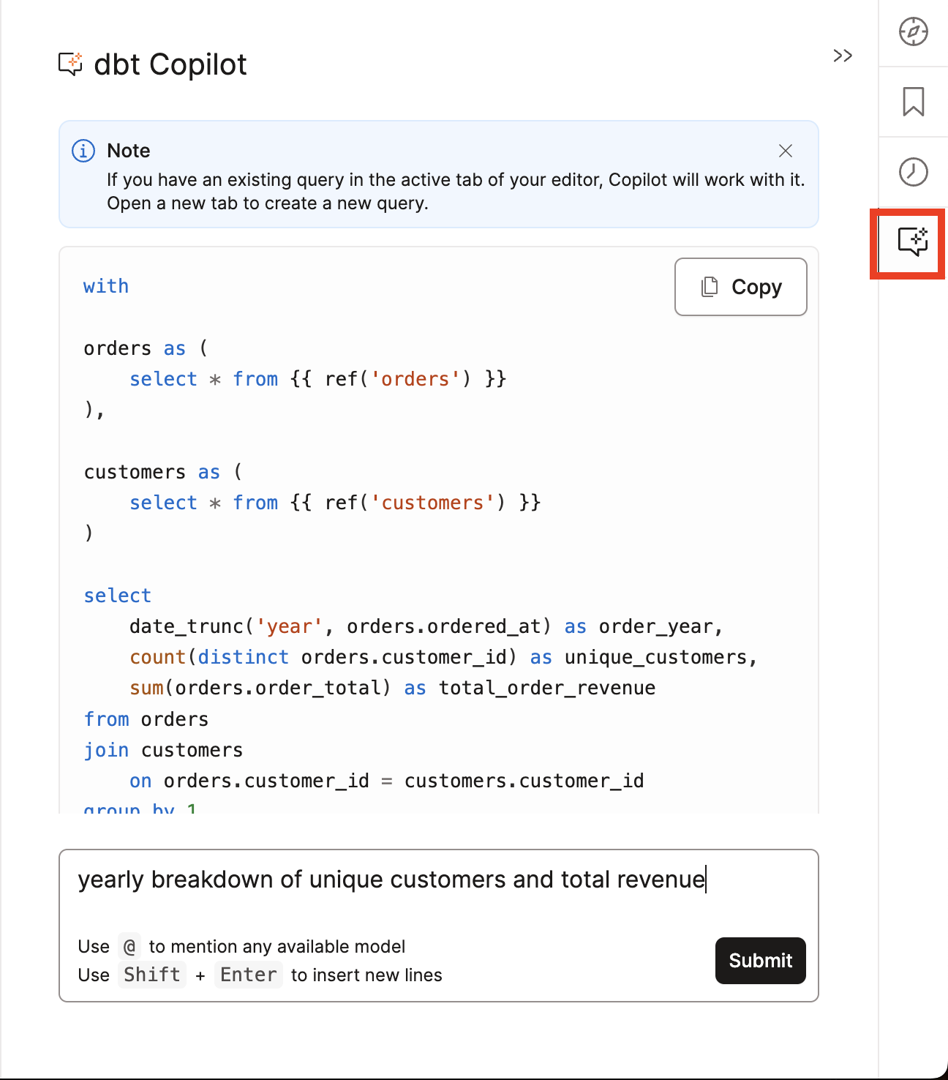Collapse the panel with double chevron

pos(843,56)
